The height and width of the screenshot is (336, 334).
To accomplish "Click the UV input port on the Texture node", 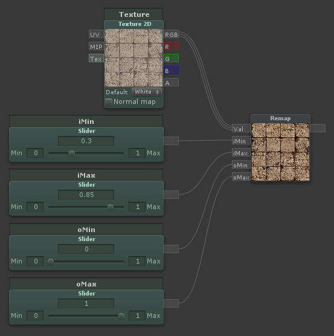I will coord(97,34).
